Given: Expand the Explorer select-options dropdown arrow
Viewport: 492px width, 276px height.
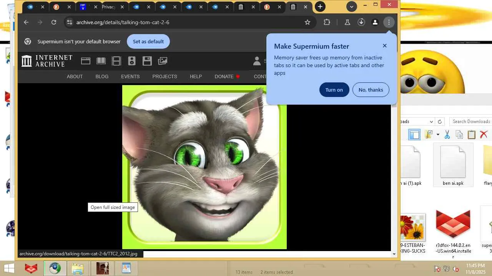Looking at the screenshot, I should 438,135.
